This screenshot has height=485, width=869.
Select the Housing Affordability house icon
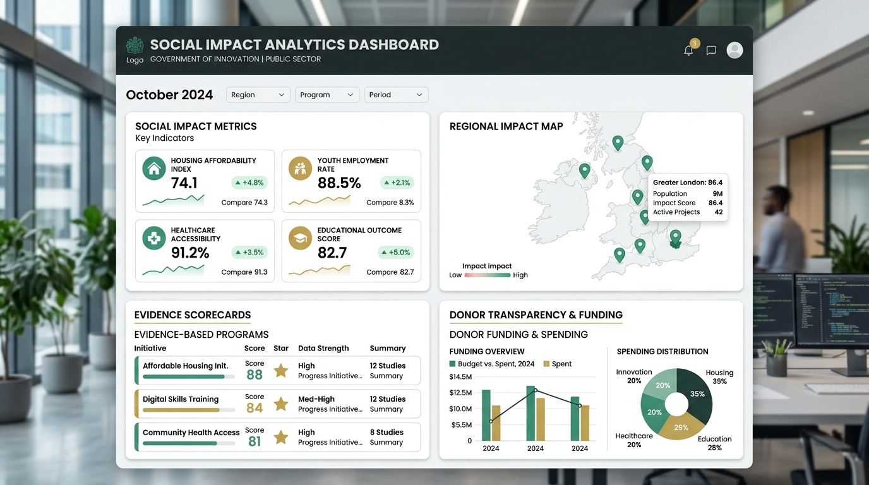point(154,169)
